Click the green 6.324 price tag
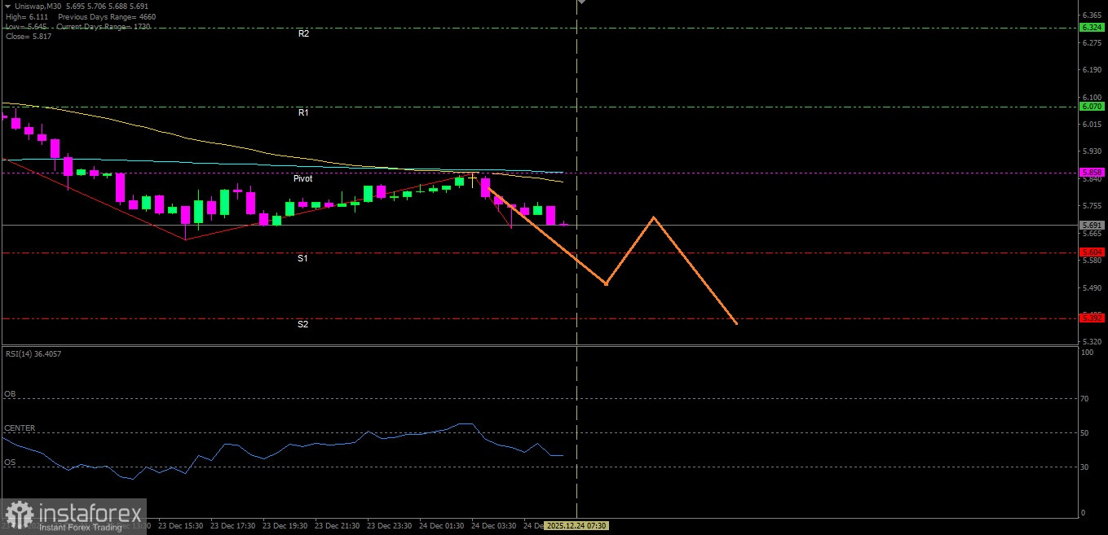The height and width of the screenshot is (535, 1108). 1092,28
